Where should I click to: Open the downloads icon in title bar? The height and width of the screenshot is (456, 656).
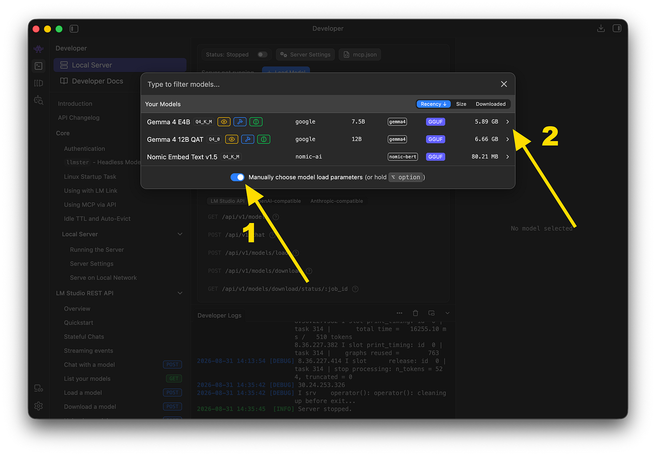[601, 28]
